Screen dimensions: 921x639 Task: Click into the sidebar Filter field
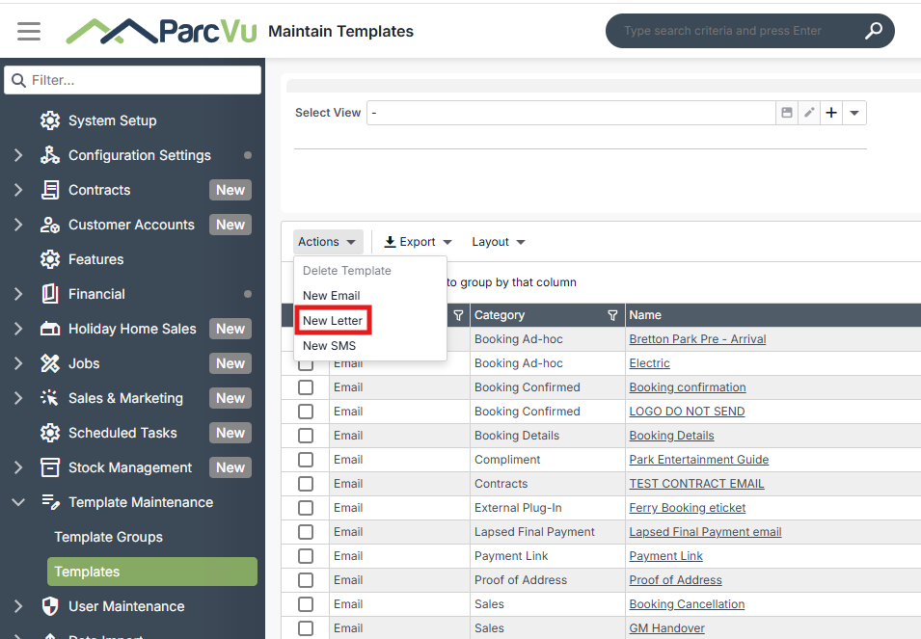click(133, 80)
